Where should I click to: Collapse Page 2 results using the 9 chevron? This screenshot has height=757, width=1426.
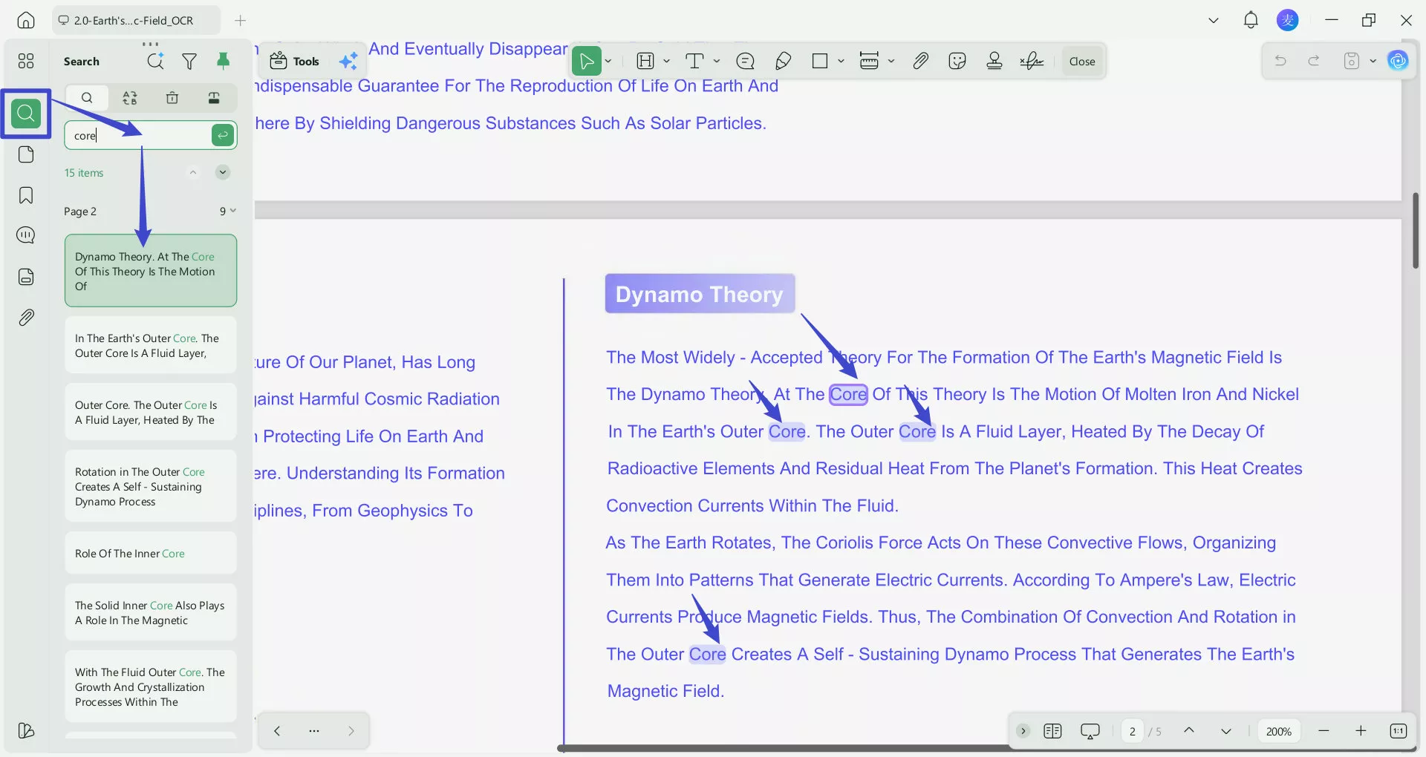[230, 211]
